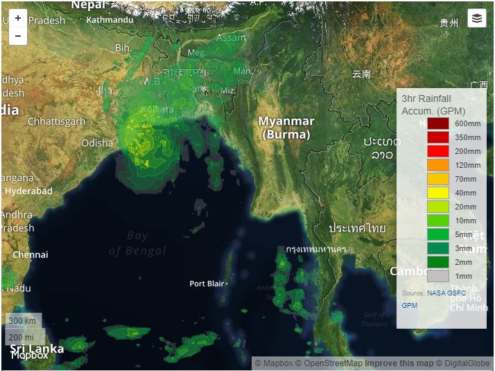Click the 1mm legend label
The image size is (495, 371).
point(463,276)
